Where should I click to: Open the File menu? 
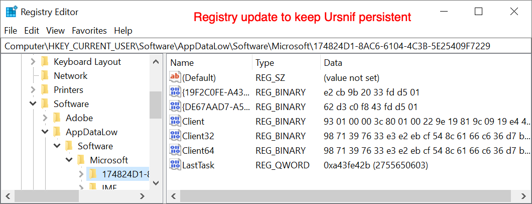point(11,31)
